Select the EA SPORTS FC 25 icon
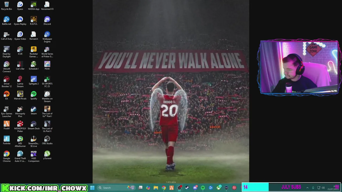342x192 pixels. click(x=47, y=82)
